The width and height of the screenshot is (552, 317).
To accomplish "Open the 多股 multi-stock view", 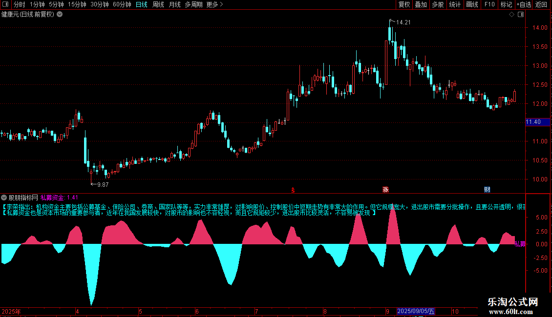I will (x=438, y=4).
